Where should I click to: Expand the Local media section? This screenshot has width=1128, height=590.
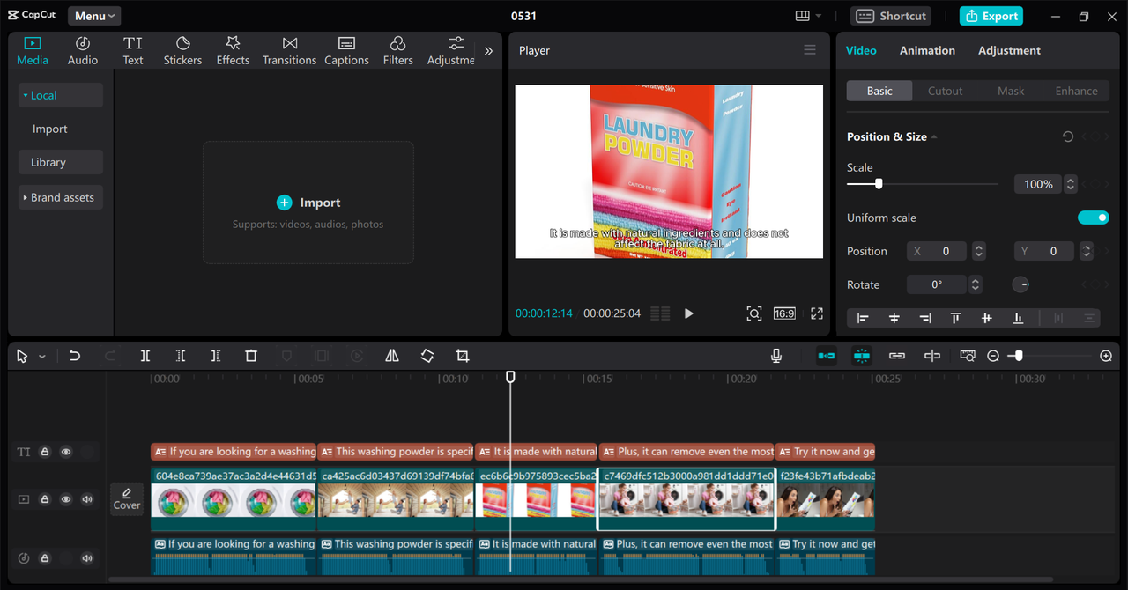tap(61, 95)
